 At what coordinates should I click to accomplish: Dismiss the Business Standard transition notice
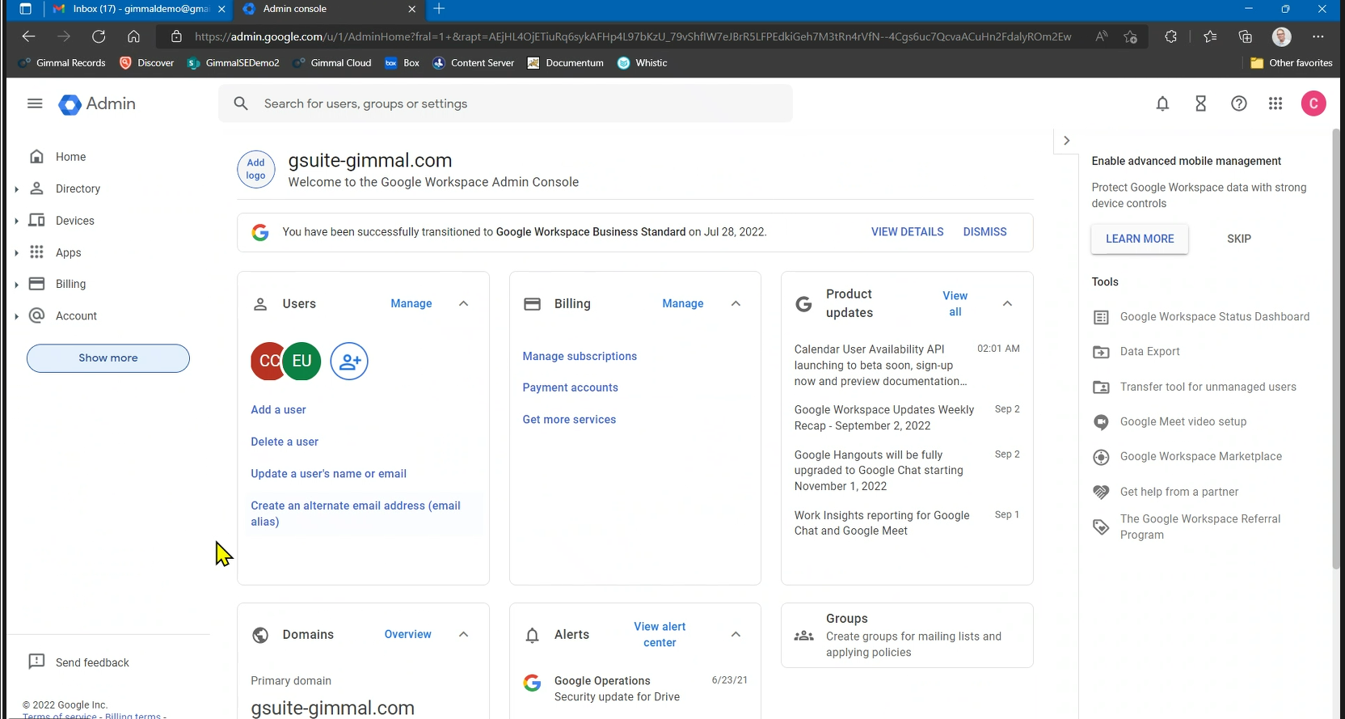[x=985, y=232]
